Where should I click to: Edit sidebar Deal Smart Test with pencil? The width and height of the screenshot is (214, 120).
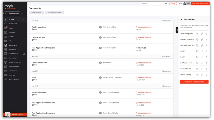click(x=202, y=69)
